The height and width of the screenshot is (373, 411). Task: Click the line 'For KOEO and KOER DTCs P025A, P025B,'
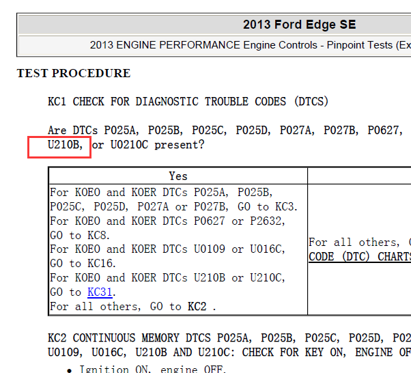click(x=161, y=192)
